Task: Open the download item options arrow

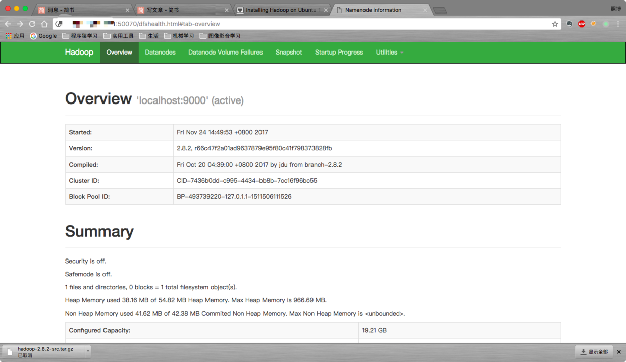Action: pos(88,351)
